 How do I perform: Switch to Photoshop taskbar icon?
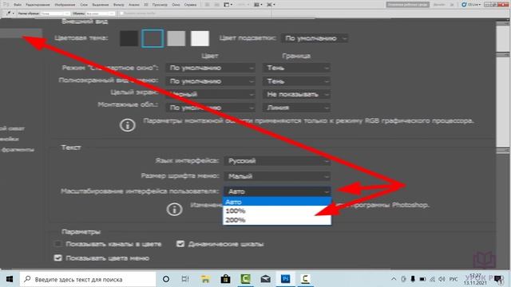tap(286, 279)
